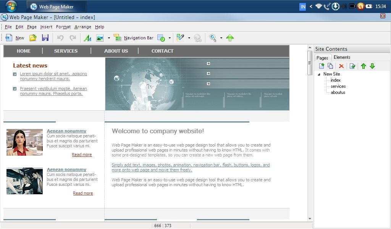Click the Navigation Bar toolbar button

(133, 38)
